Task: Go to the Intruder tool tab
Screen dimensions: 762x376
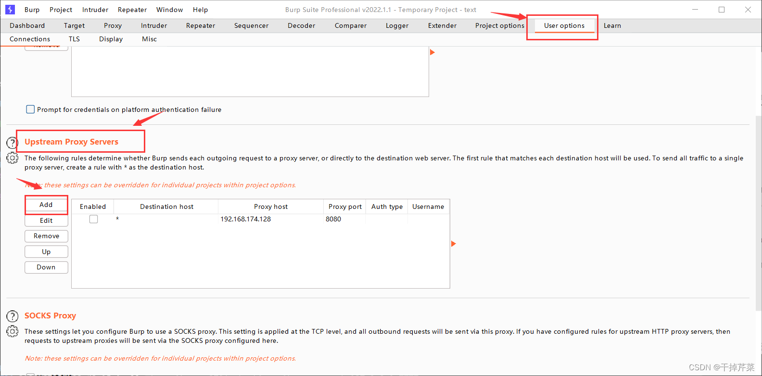Action: click(154, 25)
